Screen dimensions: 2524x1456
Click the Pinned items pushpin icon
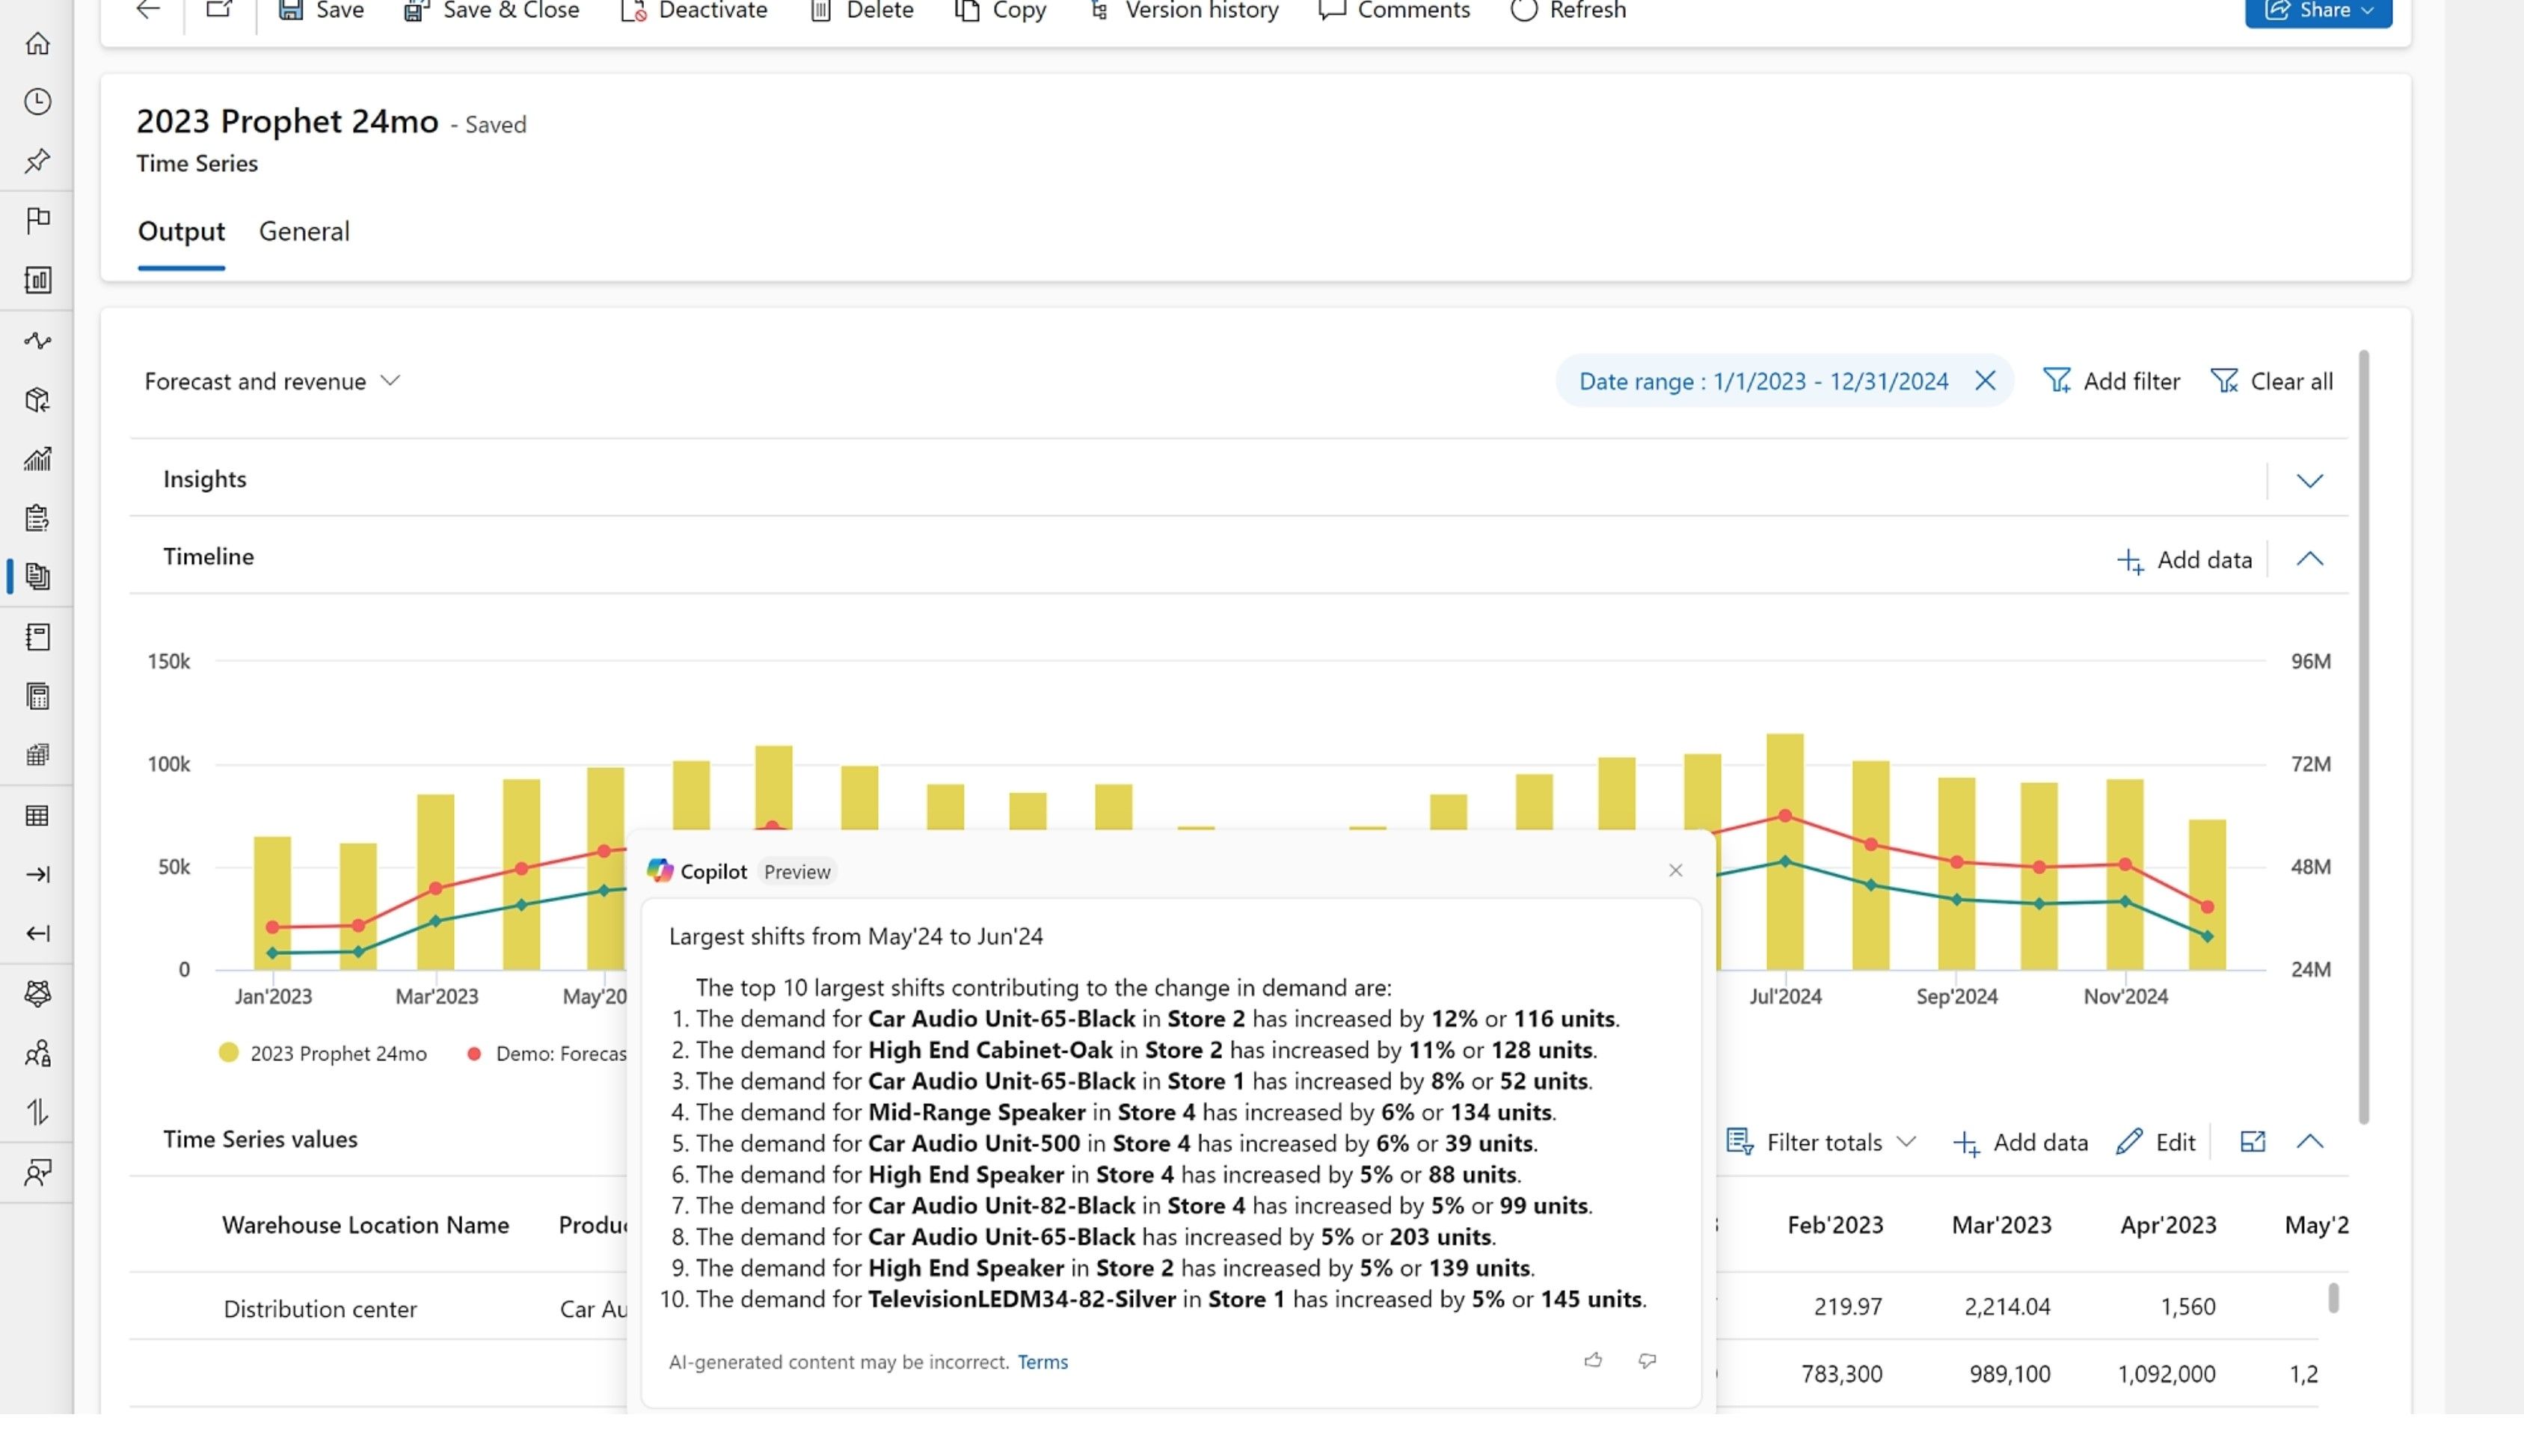coord(38,161)
